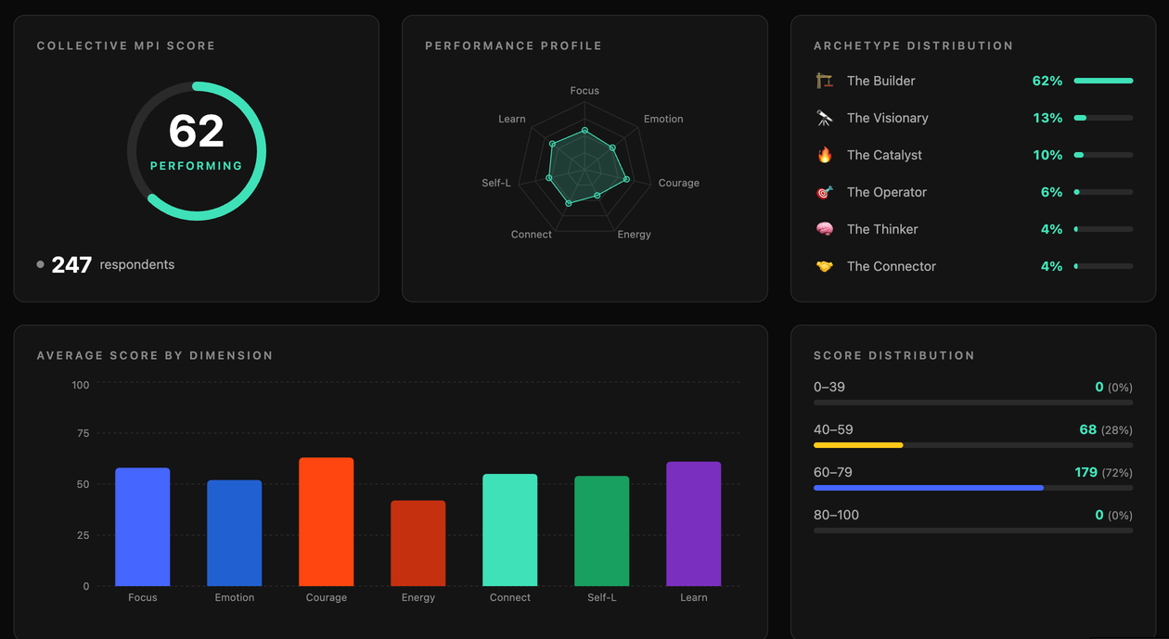The height and width of the screenshot is (639, 1169).
Task: Click the 179 (72%) count value
Action: [x=1104, y=472]
